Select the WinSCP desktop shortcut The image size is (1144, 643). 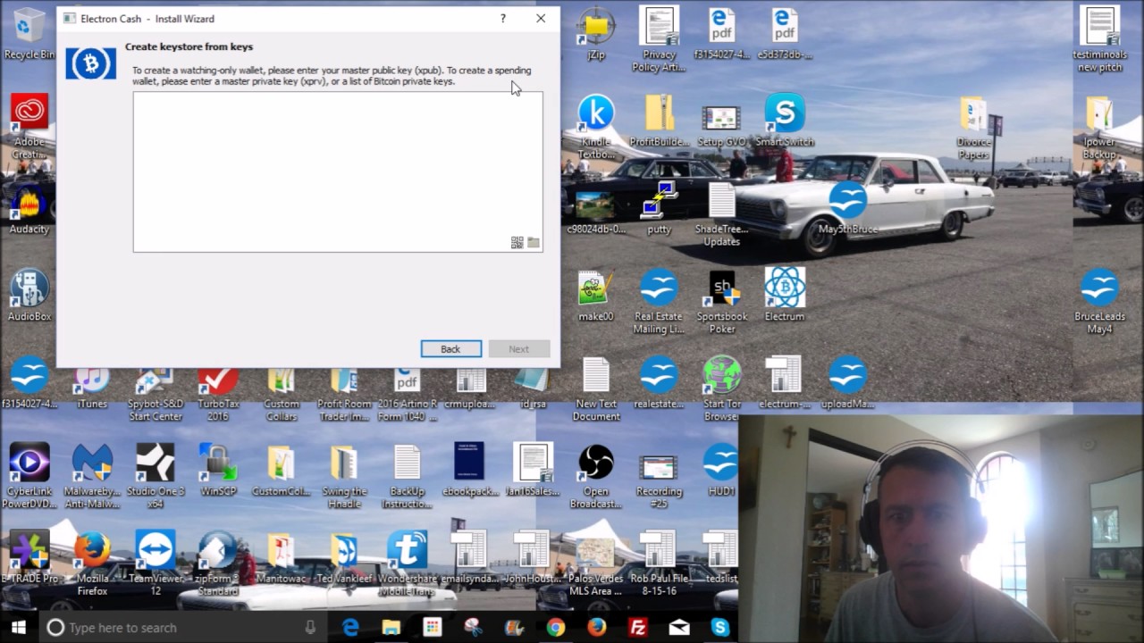(x=218, y=470)
